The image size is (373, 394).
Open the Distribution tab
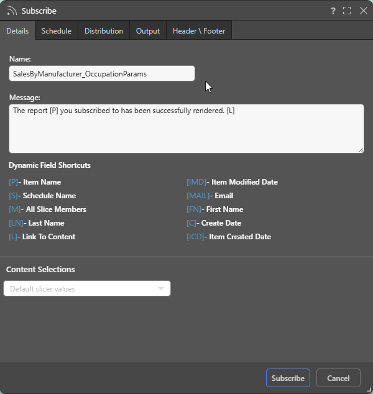tap(104, 31)
